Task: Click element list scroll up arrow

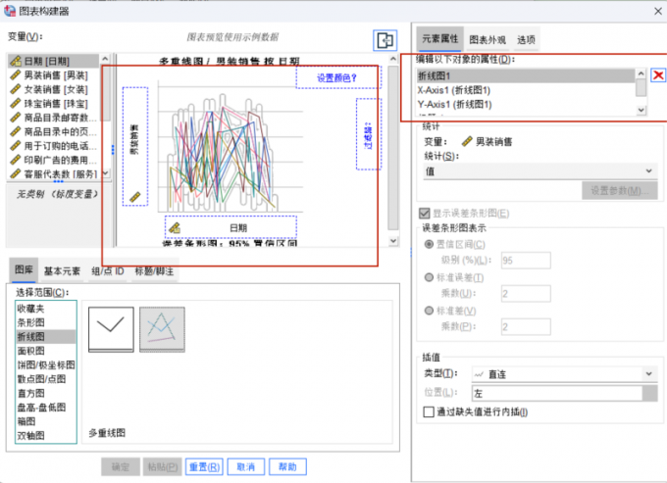Action: coord(641,73)
